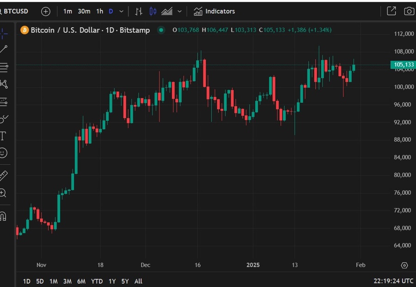Set date range to 5Y

click(x=125, y=281)
